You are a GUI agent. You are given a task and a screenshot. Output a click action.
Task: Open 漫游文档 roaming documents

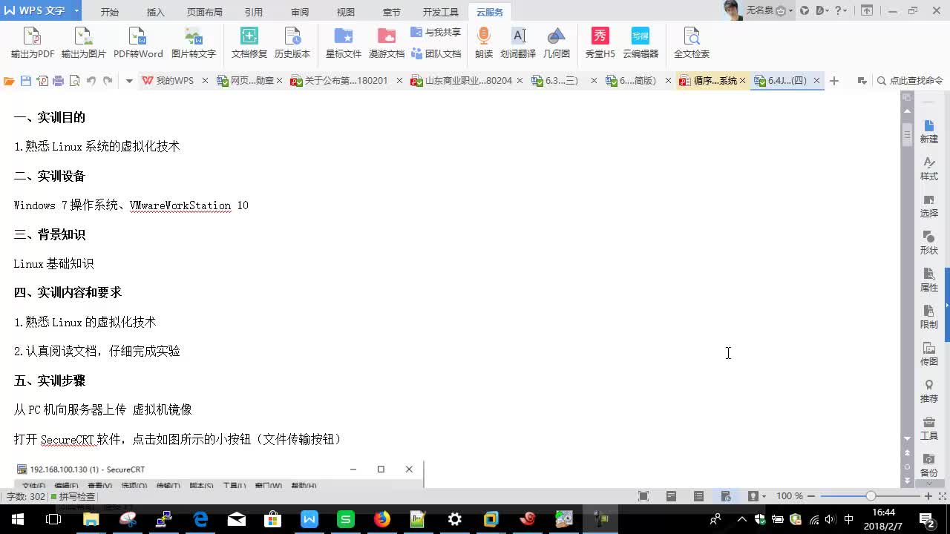tap(387, 43)
